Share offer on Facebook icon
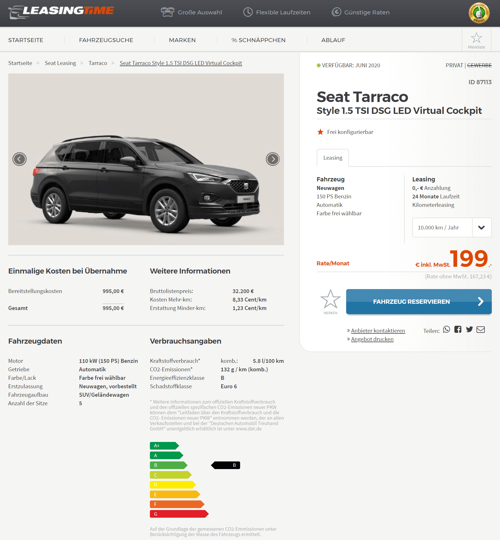 click(x=458, y=329)
